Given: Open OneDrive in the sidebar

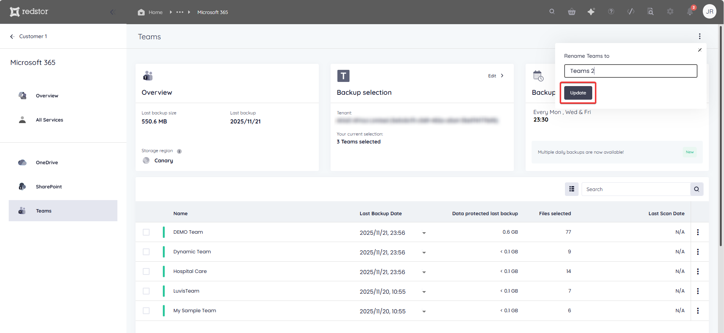Looking at the screenshot, I should coord(47,162).
